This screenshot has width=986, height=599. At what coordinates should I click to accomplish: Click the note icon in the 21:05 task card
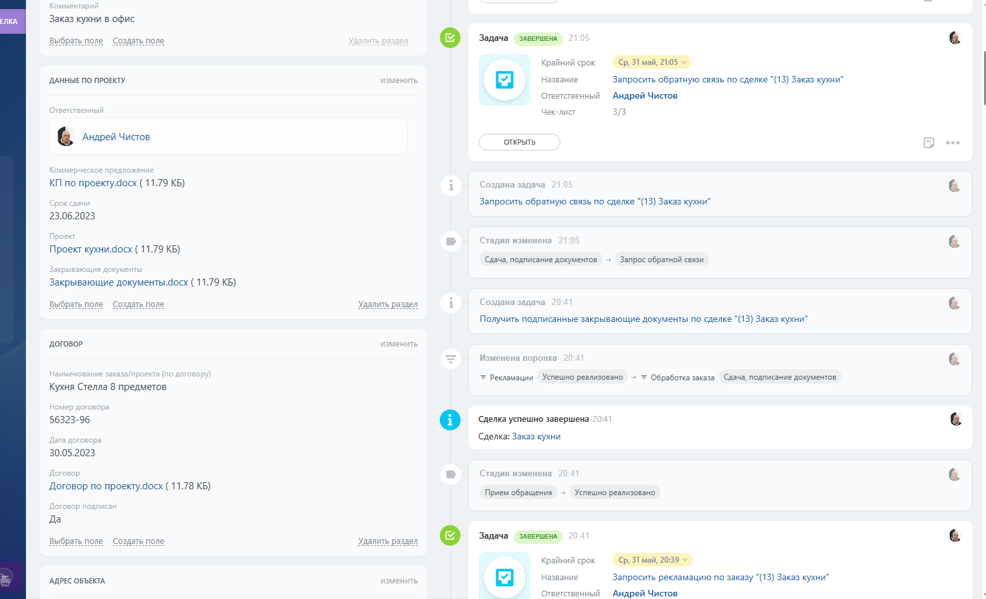[x=928, y=143]
